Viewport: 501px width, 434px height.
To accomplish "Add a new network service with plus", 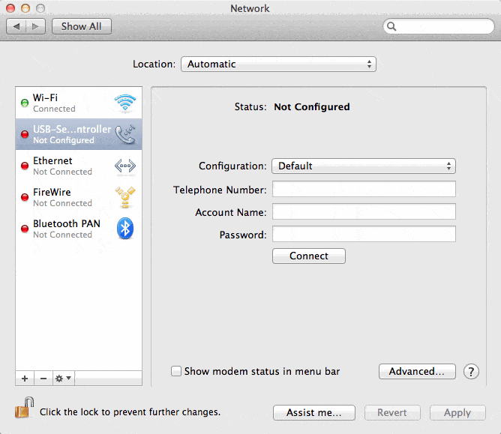I will [25, 379].
